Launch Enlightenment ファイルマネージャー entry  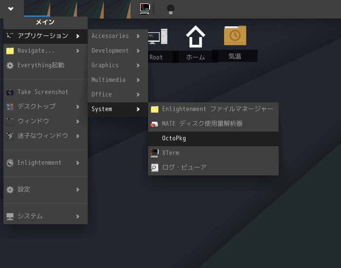click(x=213, y=109)
